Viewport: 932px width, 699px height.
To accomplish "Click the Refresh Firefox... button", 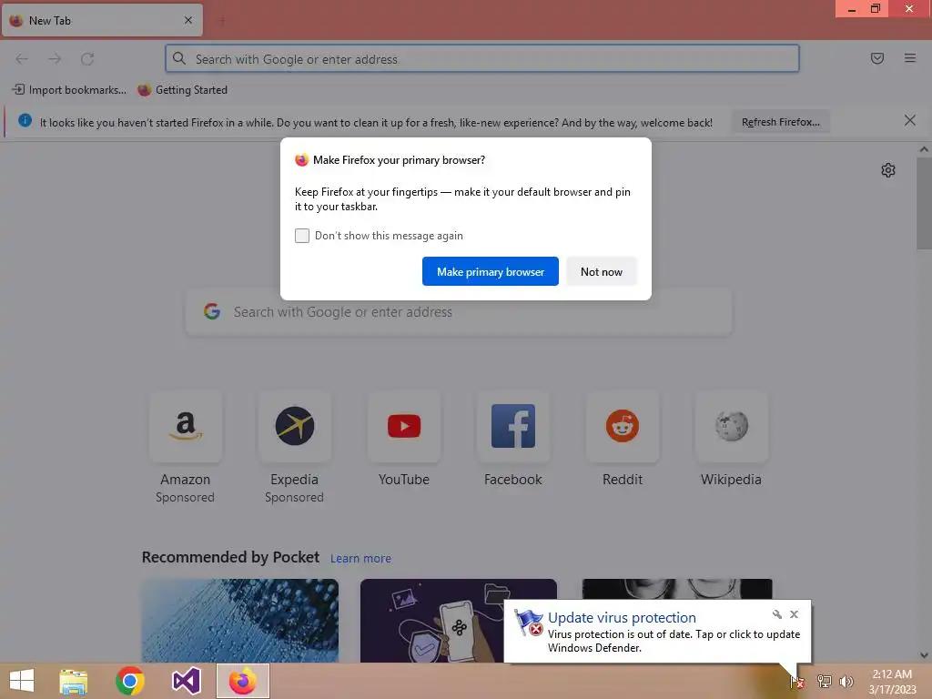I will tap(780, 122).
